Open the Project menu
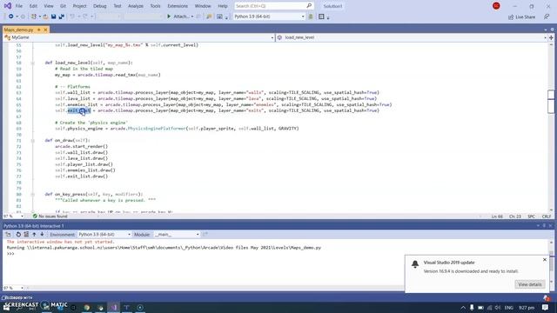 click(79, 6)
